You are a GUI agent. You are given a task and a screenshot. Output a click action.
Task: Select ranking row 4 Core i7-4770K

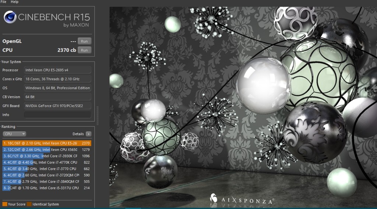point(47,162)
